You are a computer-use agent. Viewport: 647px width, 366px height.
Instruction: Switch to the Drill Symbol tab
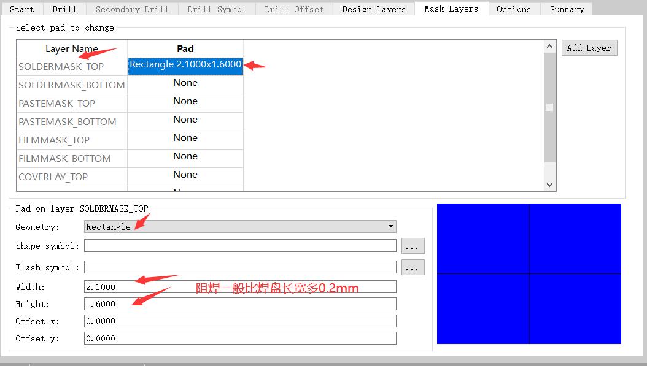coord(216,9)
